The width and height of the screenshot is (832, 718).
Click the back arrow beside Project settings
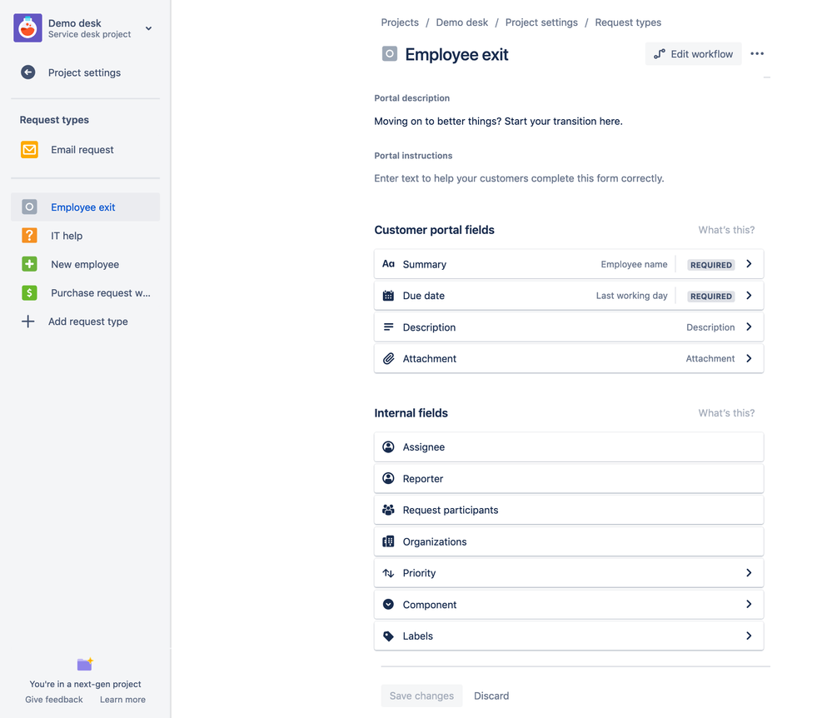[x=28, y=72]
